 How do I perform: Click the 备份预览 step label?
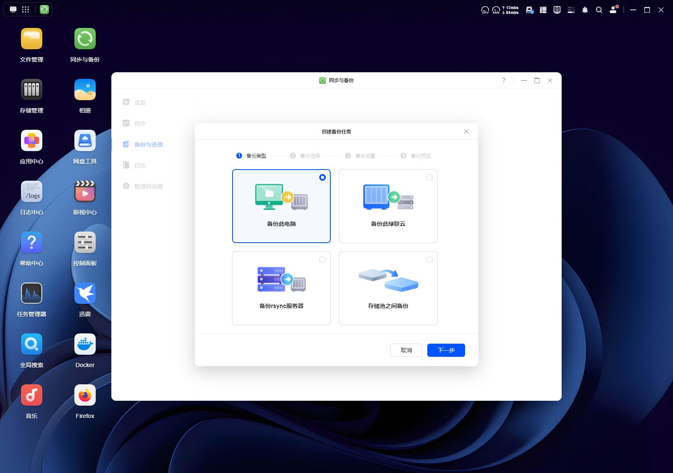click(x=421, y=156)
